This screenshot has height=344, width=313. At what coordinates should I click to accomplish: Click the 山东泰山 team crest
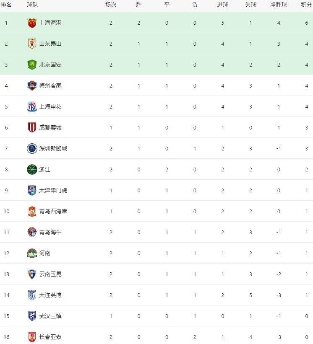coord(32,44)
